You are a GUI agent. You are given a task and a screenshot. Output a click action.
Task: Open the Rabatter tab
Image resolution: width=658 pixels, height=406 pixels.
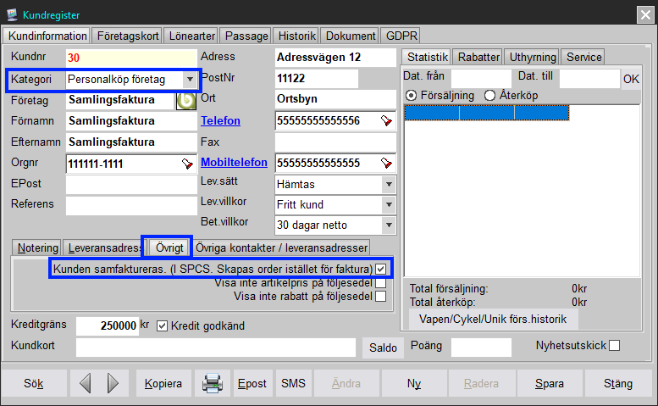coord(478,57)
